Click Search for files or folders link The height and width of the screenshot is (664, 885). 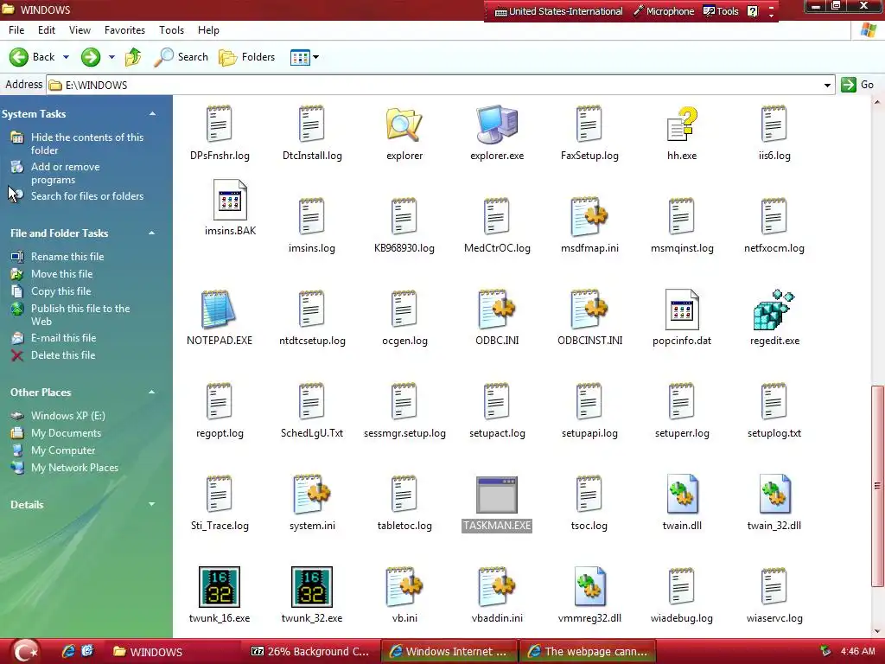pyautogui.click(x=87, y=196)
